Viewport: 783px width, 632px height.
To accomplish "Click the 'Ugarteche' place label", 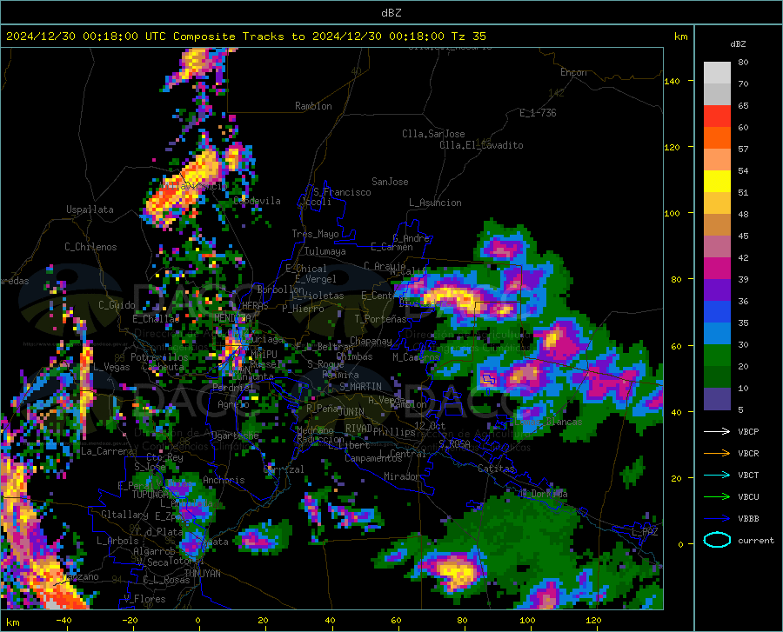I will [x=235, y=436].
